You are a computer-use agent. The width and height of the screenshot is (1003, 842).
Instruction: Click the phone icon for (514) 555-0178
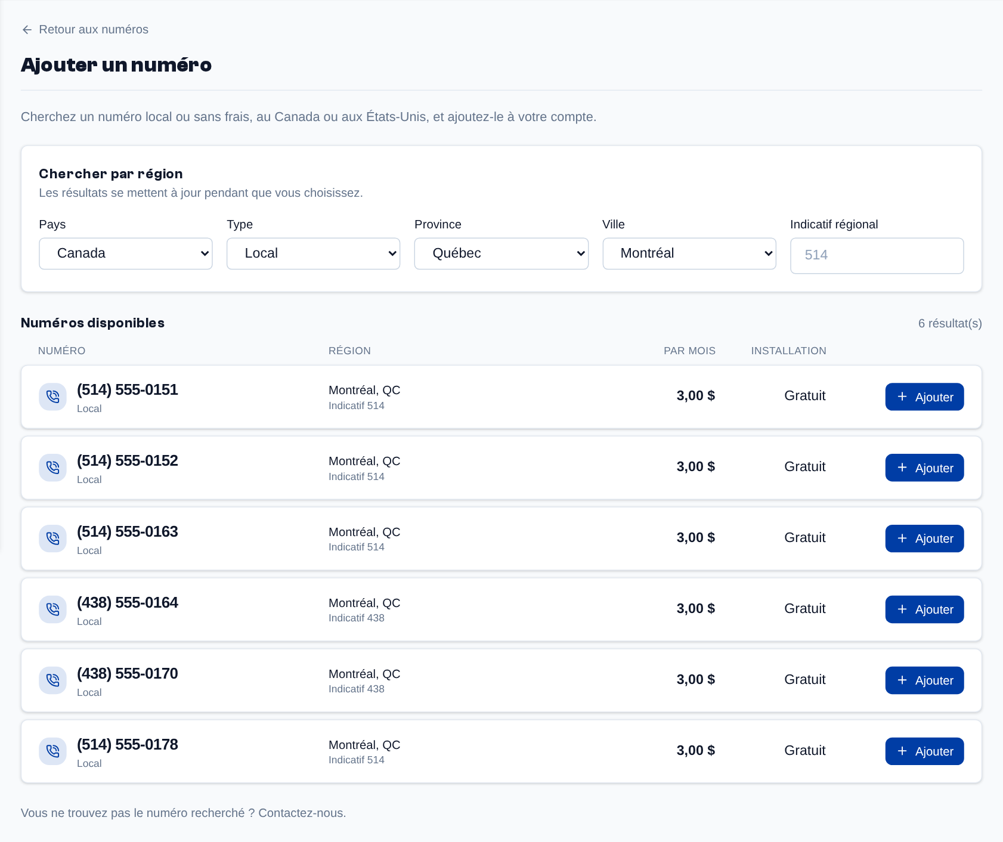click(52, 751)
